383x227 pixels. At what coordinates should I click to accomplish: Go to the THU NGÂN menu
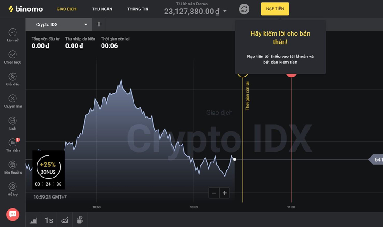pyautogui.click(x=102, y=9)
